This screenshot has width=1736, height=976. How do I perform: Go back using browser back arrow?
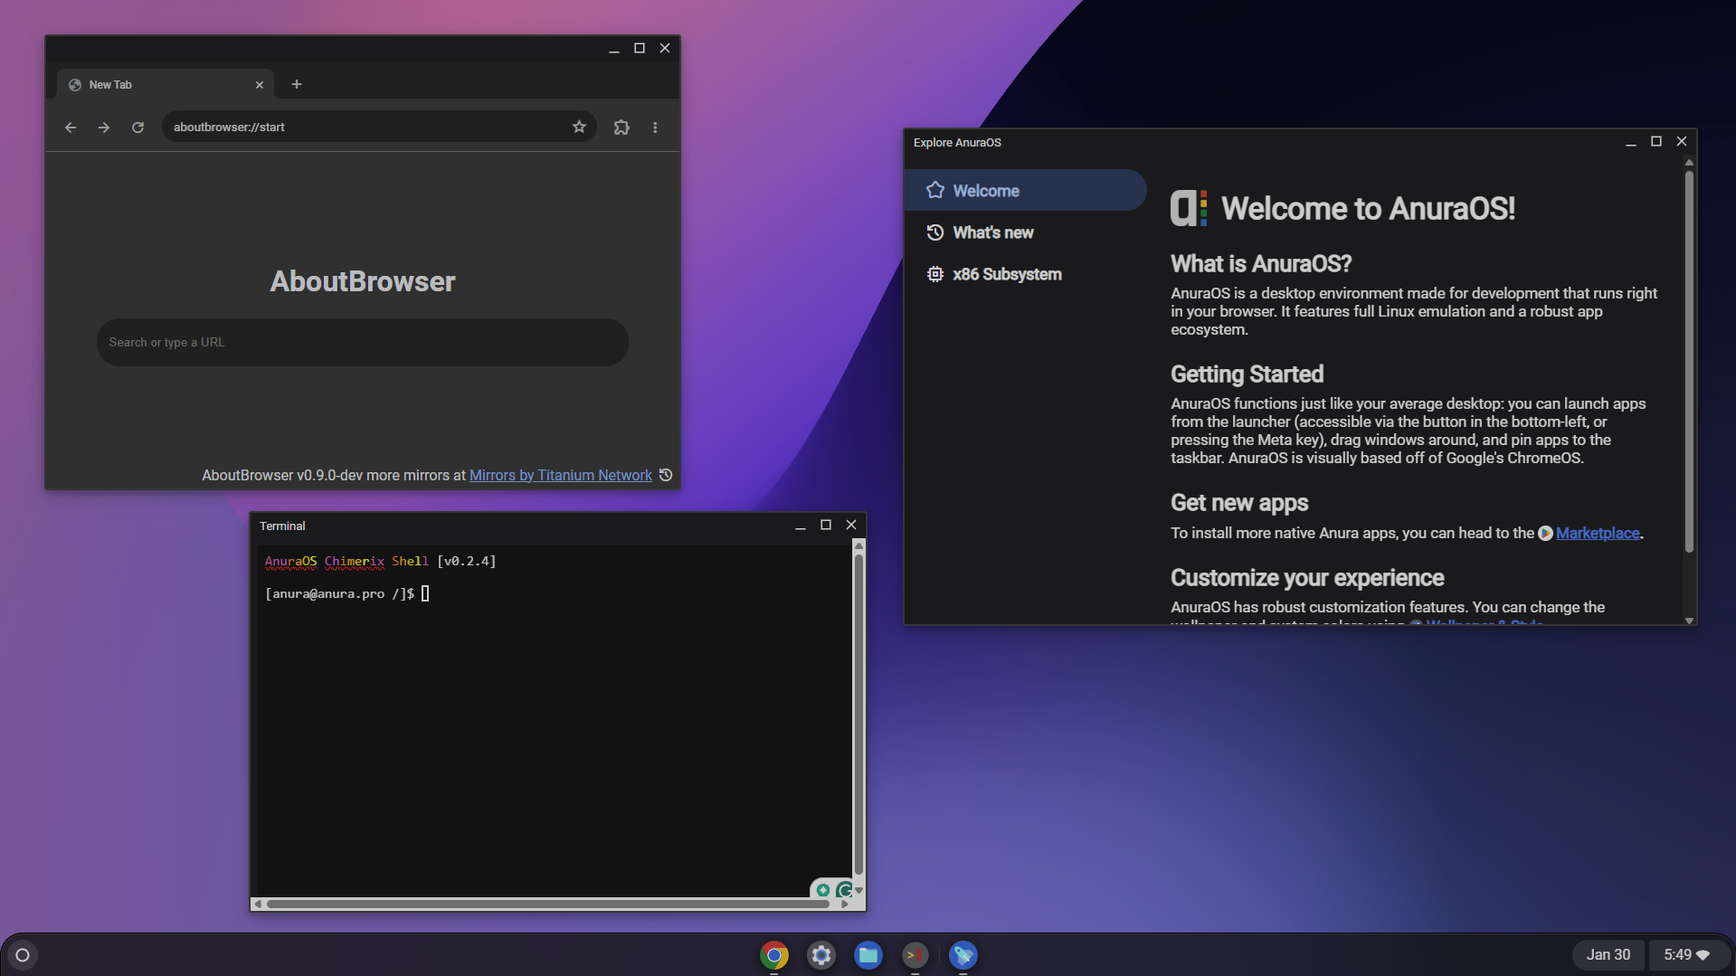(71, 128)
